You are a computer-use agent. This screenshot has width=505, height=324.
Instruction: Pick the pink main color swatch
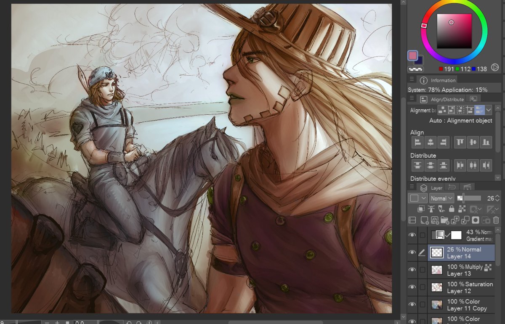point(412,55)
